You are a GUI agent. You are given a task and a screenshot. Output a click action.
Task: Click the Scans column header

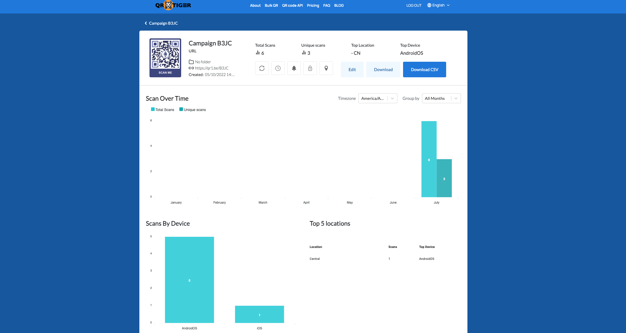coord(393,247)
